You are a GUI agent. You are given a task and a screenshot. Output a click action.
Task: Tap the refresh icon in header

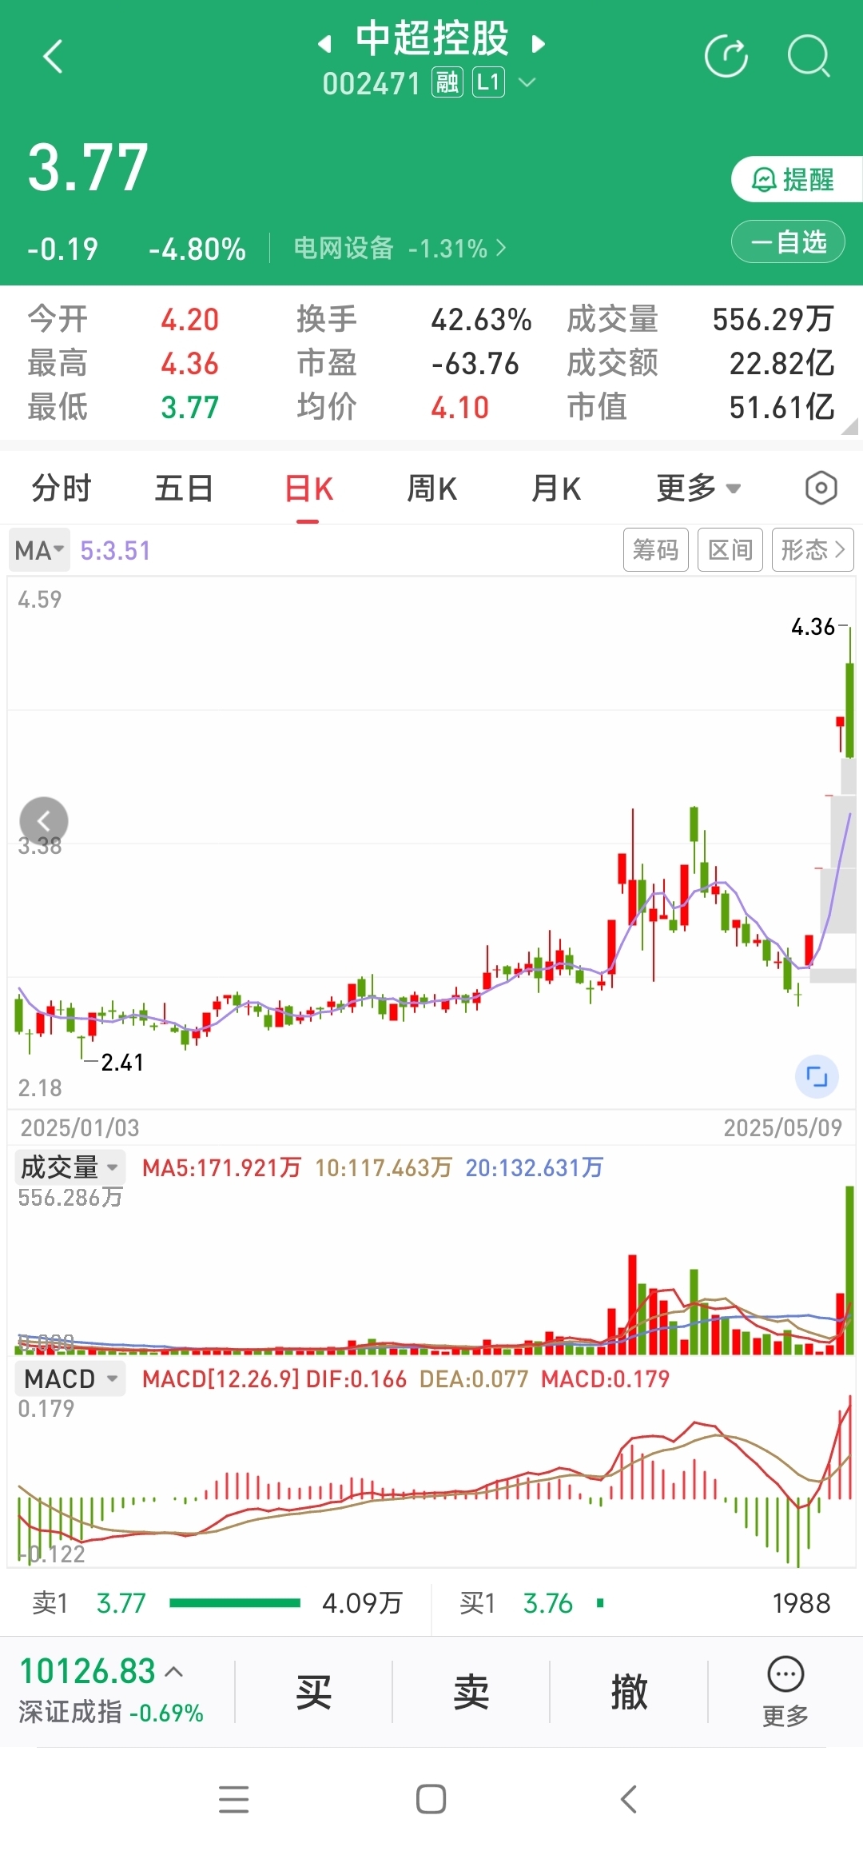coord(726,57)
